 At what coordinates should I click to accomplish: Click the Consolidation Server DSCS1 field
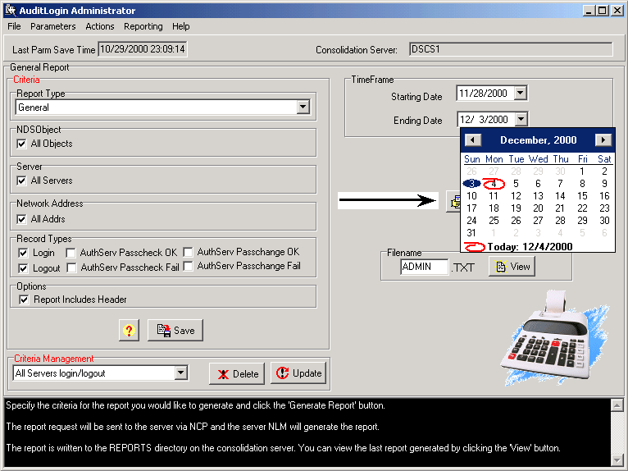(x=511, y=49)
